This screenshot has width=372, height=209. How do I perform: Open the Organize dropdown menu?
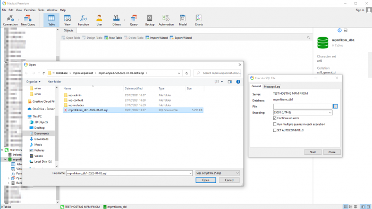click(33, 82)
